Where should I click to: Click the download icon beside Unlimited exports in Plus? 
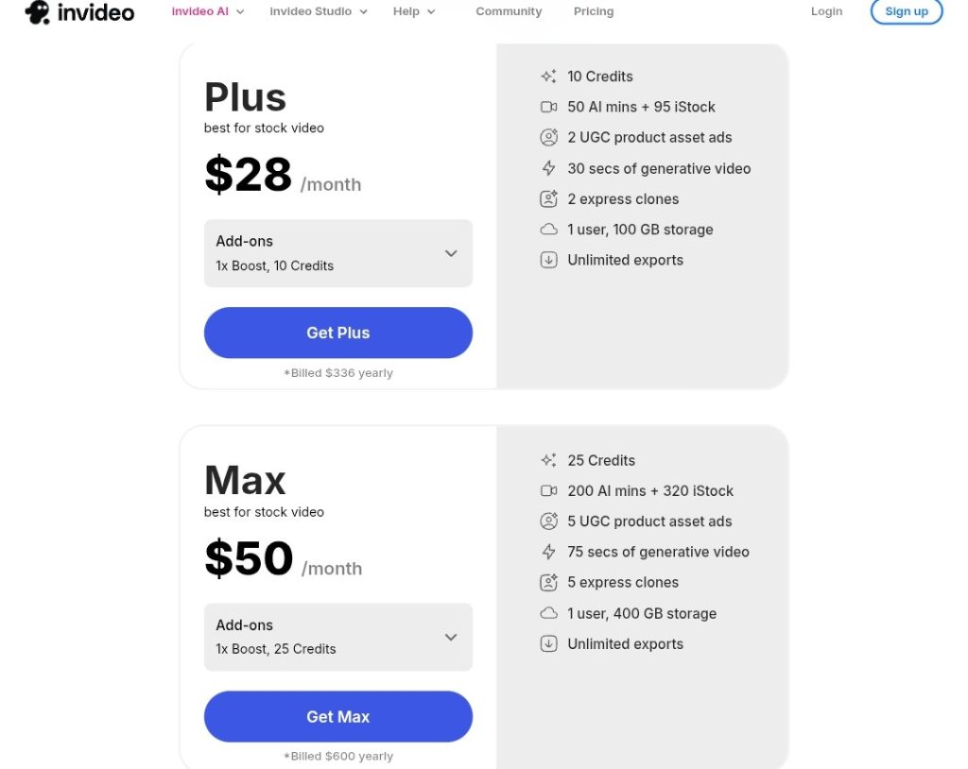pos(548,260)
